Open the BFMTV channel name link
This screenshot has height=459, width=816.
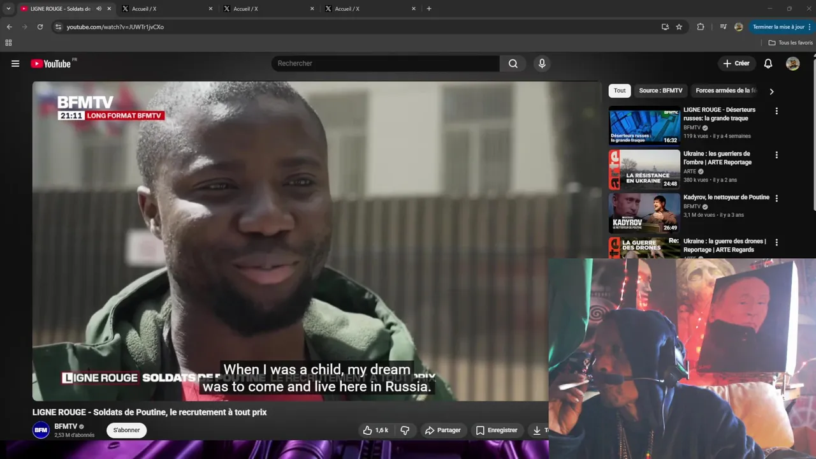[x=66, y=426]
